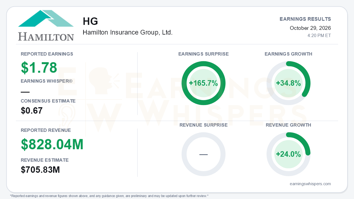Select the $1.78 reported earnings value
Image resolution: width=354 pixels, height=199 pixels.
[39, 68]
